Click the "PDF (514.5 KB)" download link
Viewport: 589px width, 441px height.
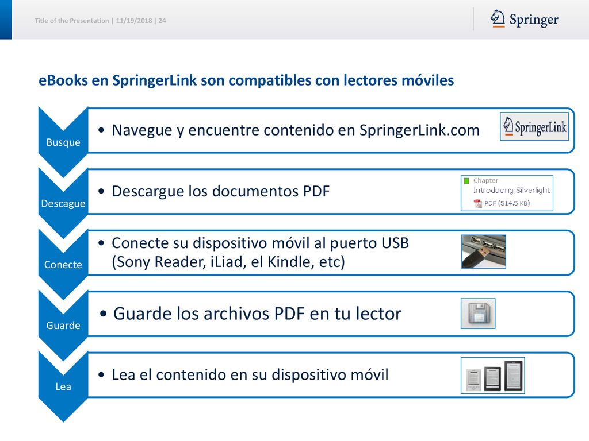[507, 203]
